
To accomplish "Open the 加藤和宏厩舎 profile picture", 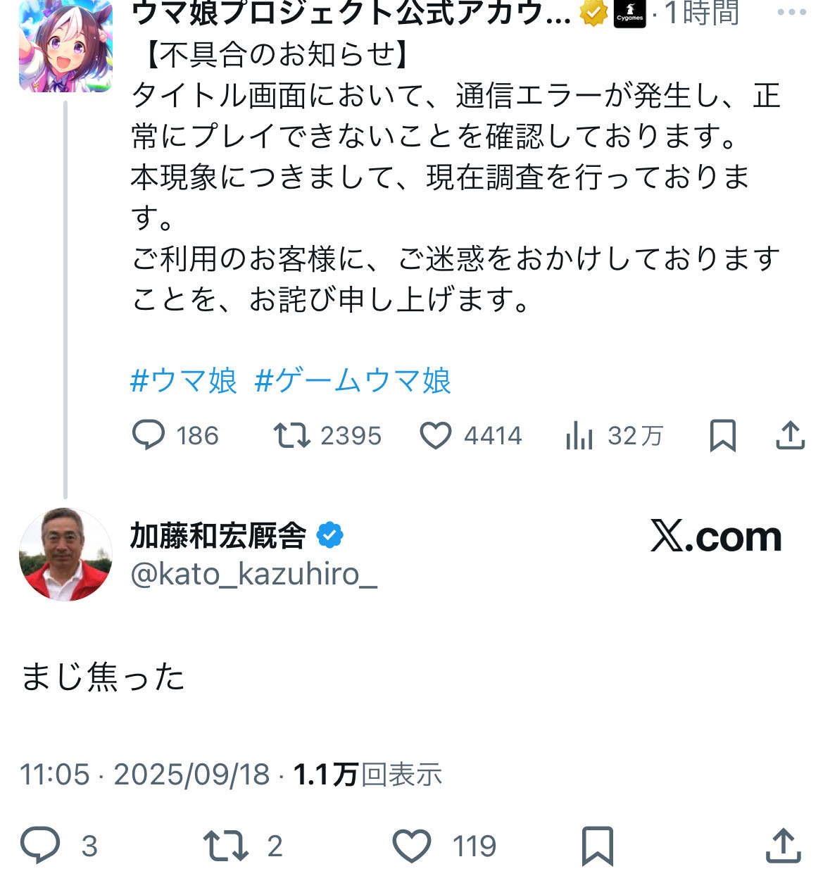I will click(x=65, y=553).
